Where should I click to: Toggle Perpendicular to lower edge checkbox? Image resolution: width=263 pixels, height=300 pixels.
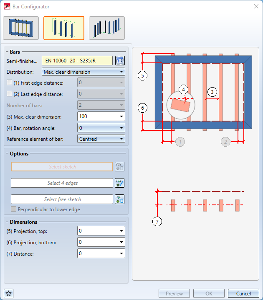point(13,209)
